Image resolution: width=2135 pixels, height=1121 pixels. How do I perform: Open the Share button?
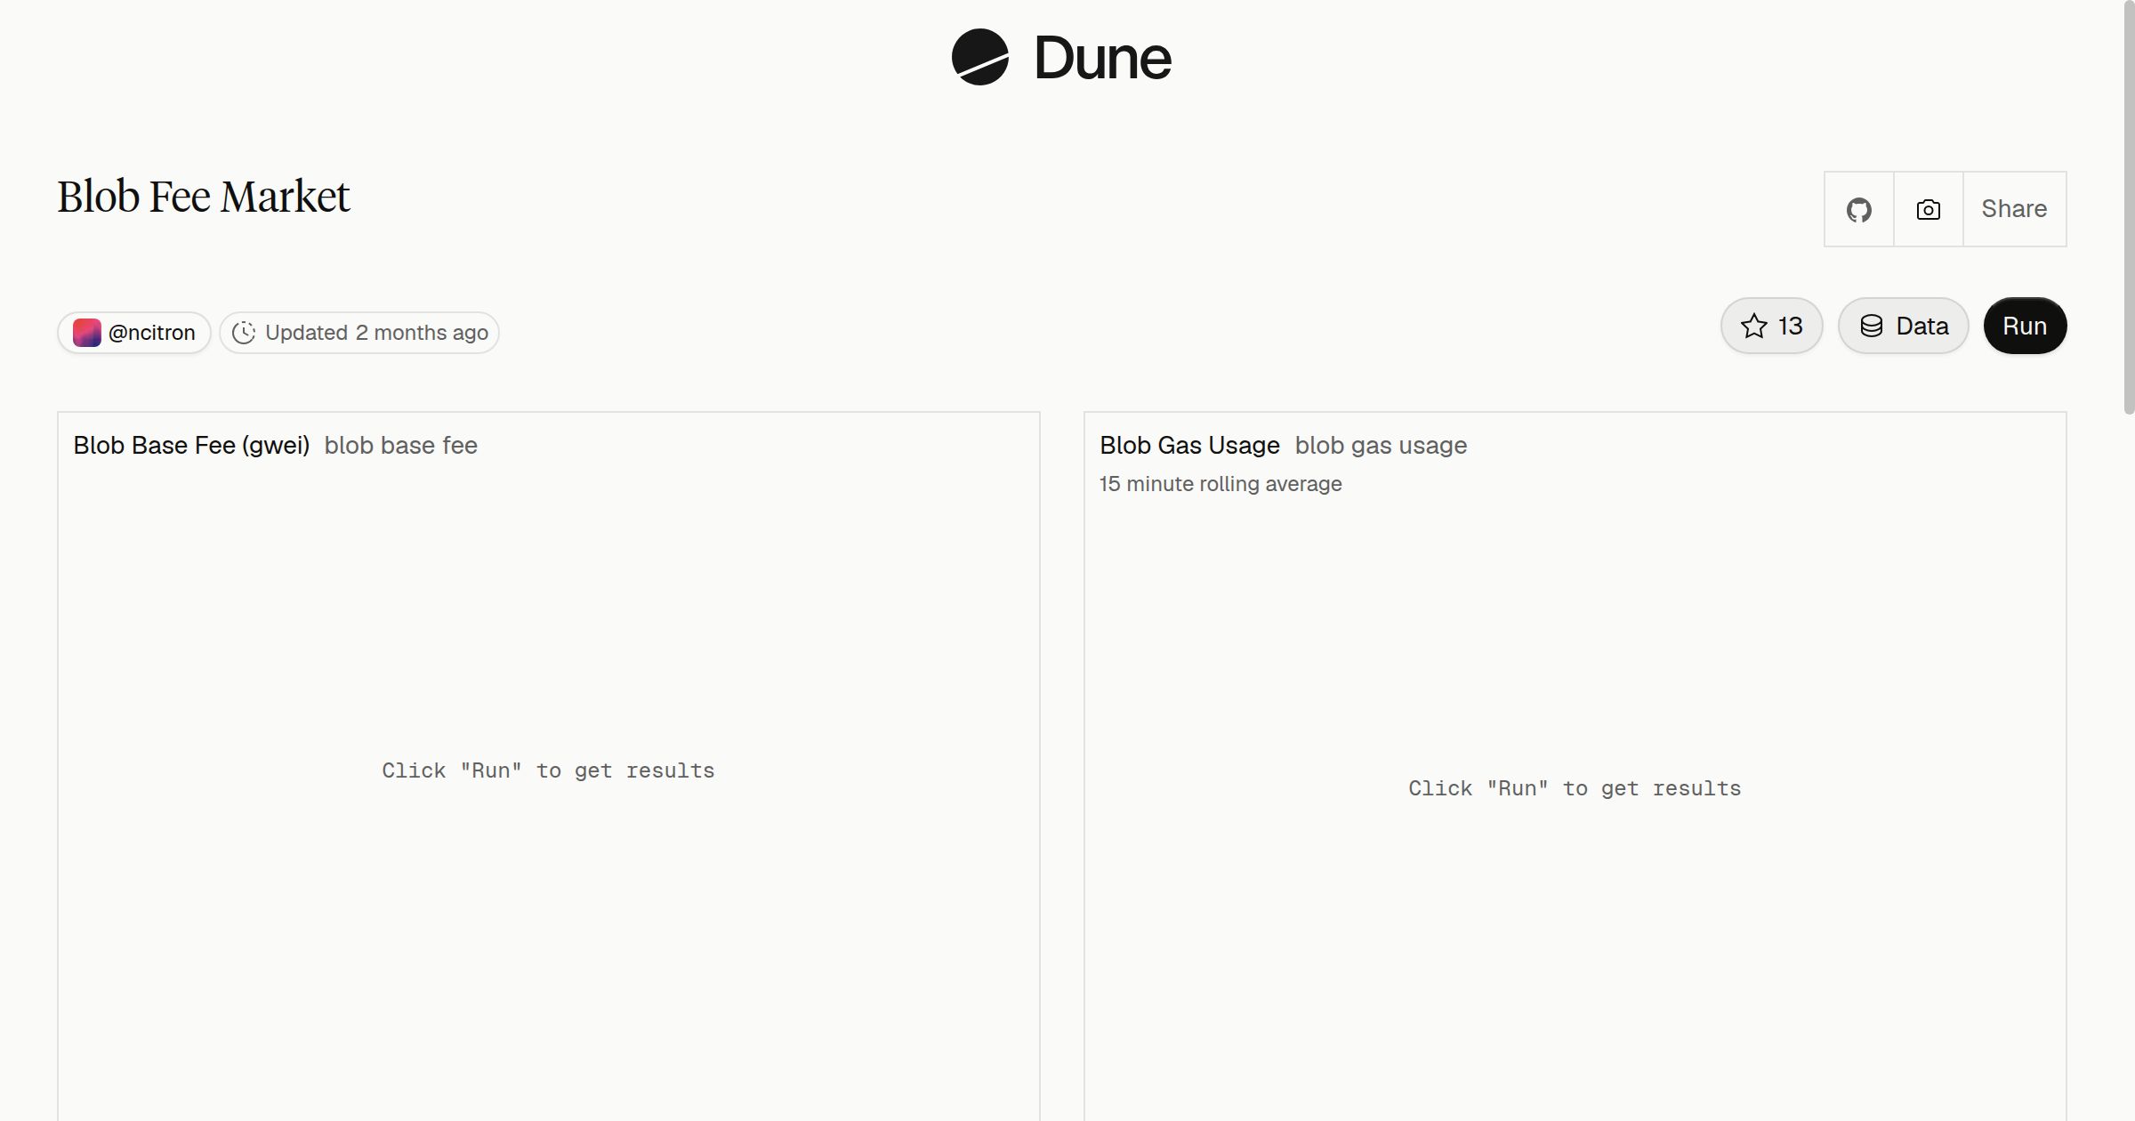(x=2014, y=209)
